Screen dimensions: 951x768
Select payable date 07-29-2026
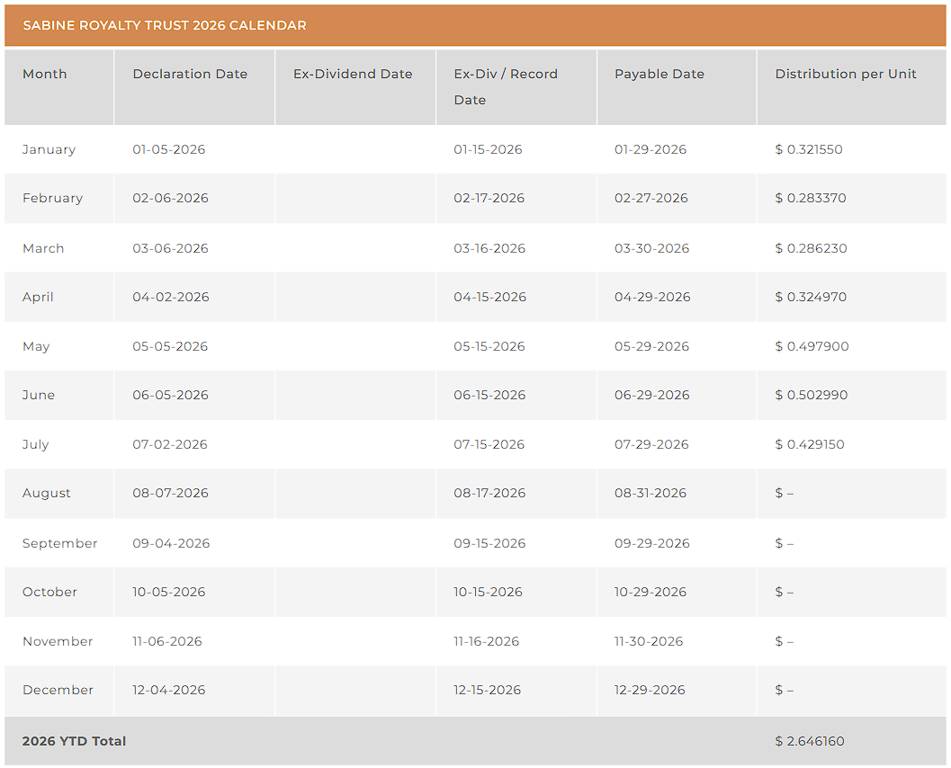pos(652,444)
